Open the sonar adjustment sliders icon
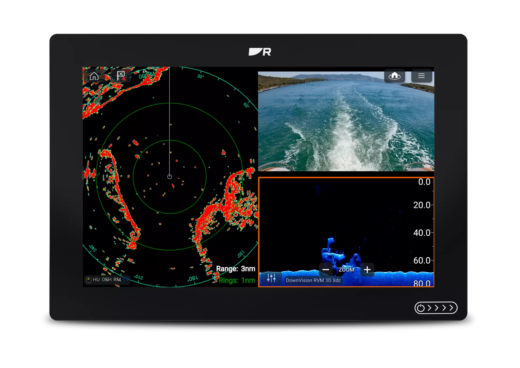 [271, 277]
